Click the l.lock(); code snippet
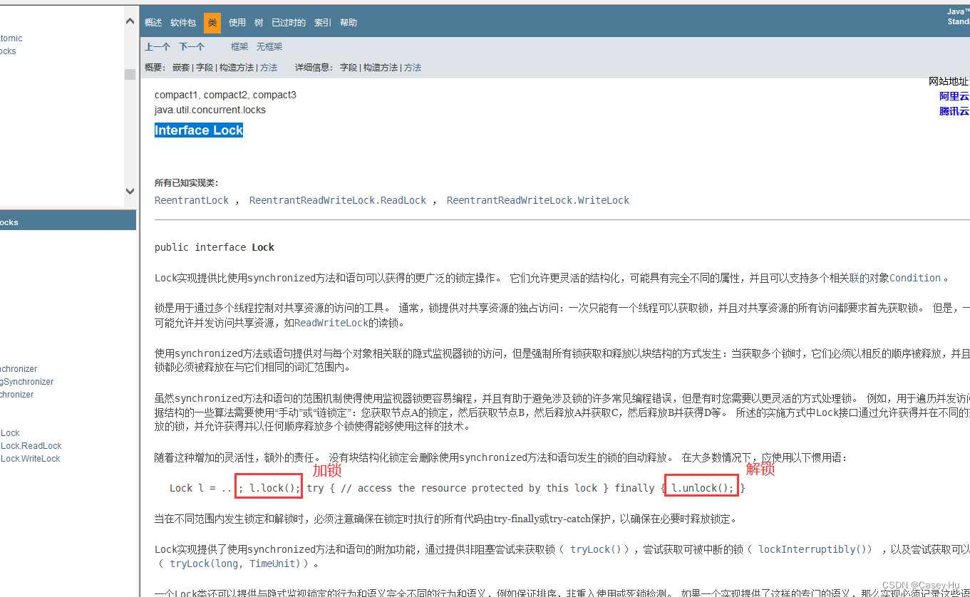Image resolution: width=970 pixels, height=597 pixels. coord(274,488)
